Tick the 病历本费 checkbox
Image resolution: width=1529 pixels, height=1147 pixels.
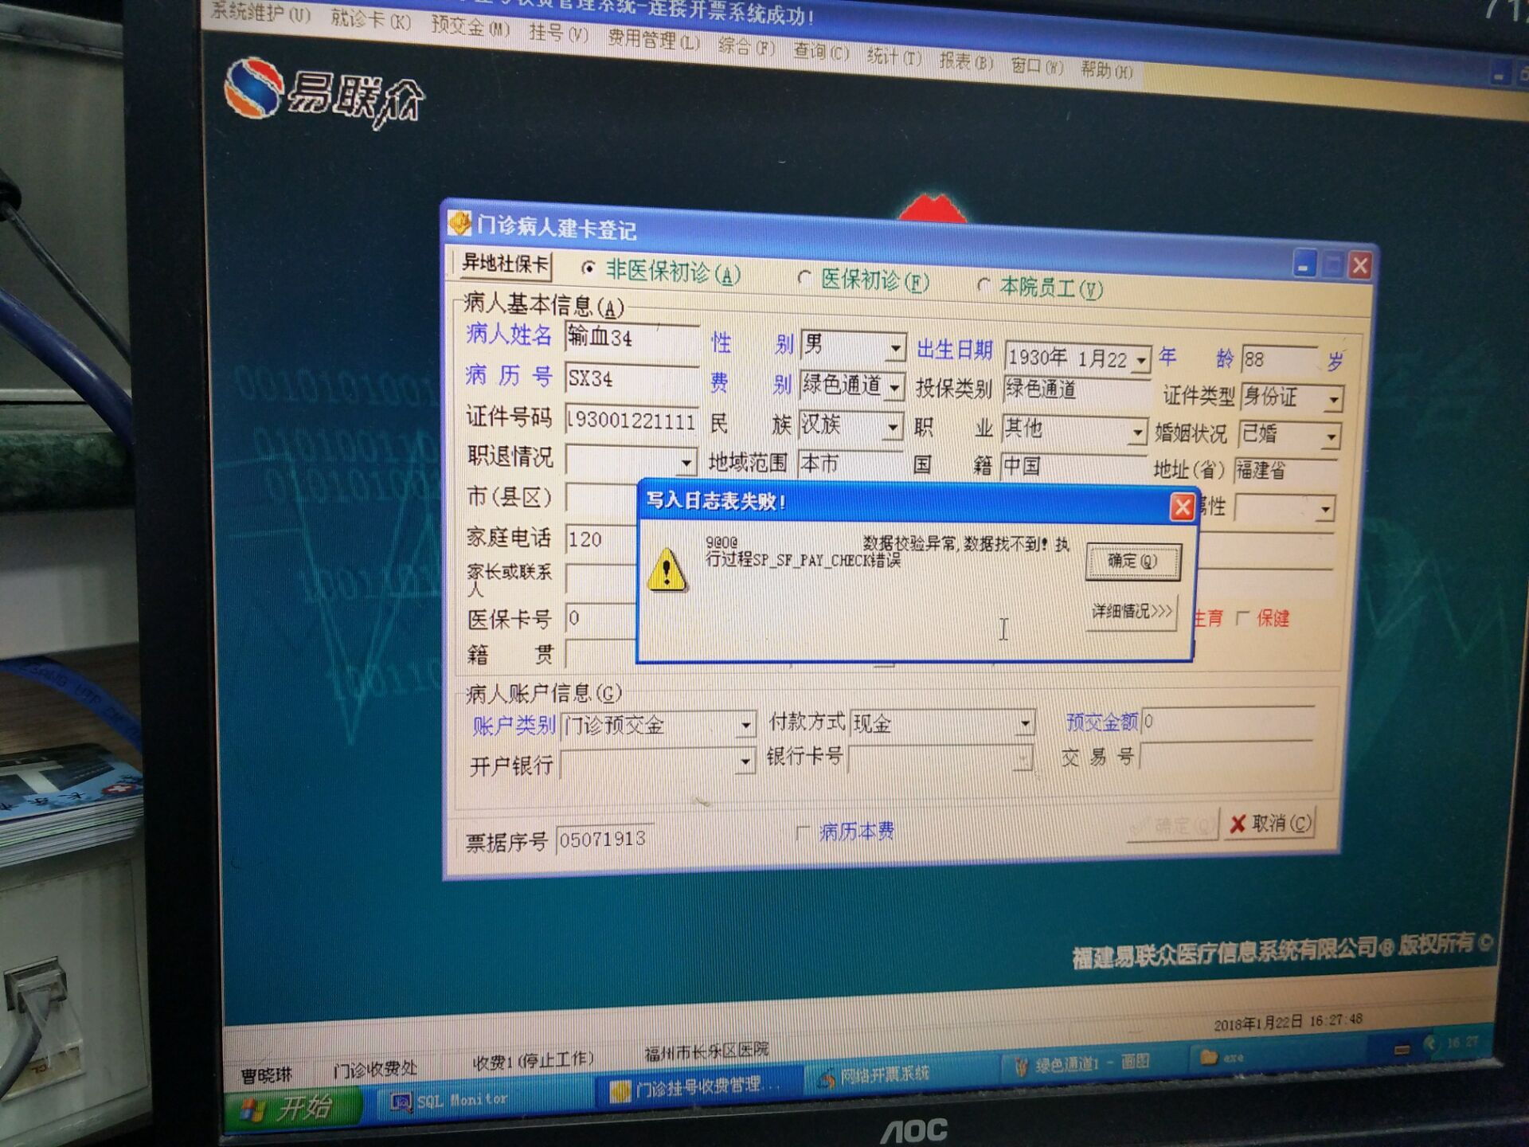803,832
